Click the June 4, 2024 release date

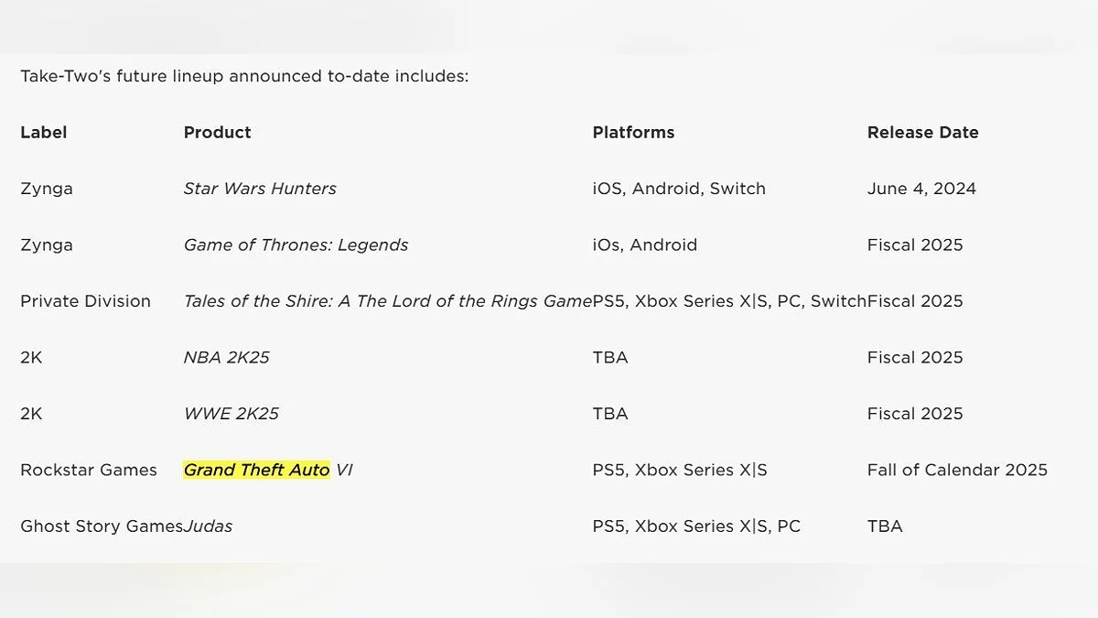tap(921, 190)
